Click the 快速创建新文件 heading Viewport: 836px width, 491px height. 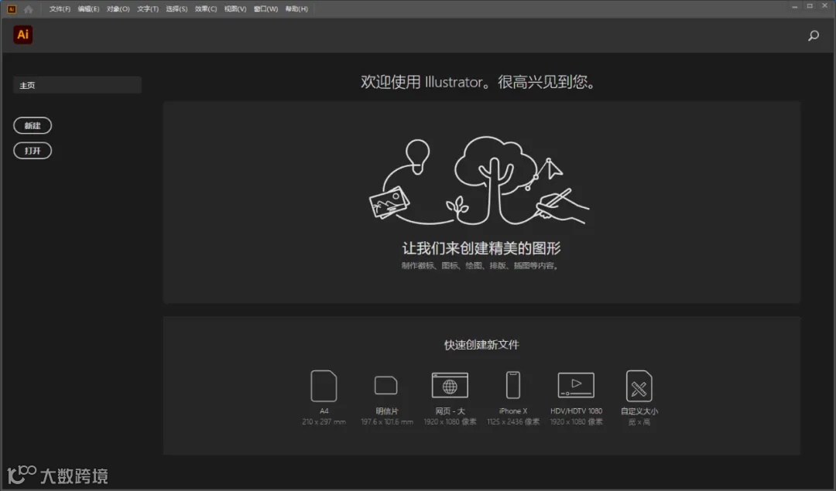point(481,345)
